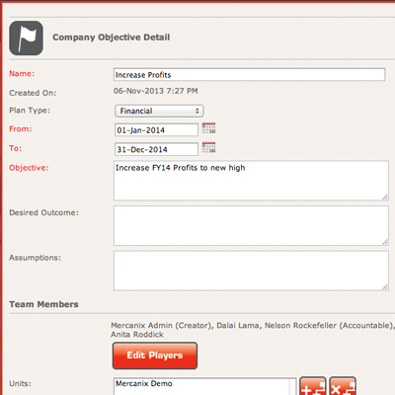The image size is (395, 395).
Task: Open the Plan Type Financial dropdown
Action: click(159, 111)
